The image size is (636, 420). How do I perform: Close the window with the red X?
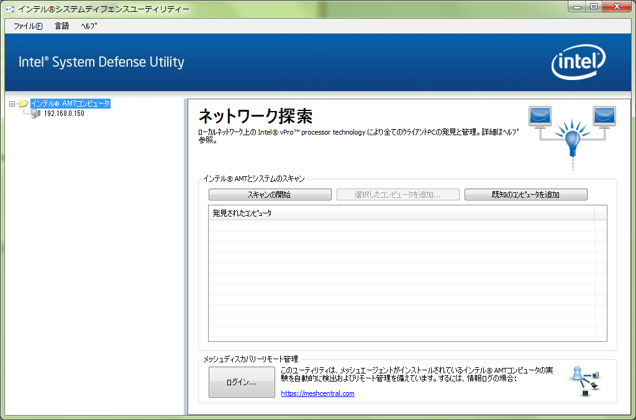pyautogui.click(x=617, y=6)
